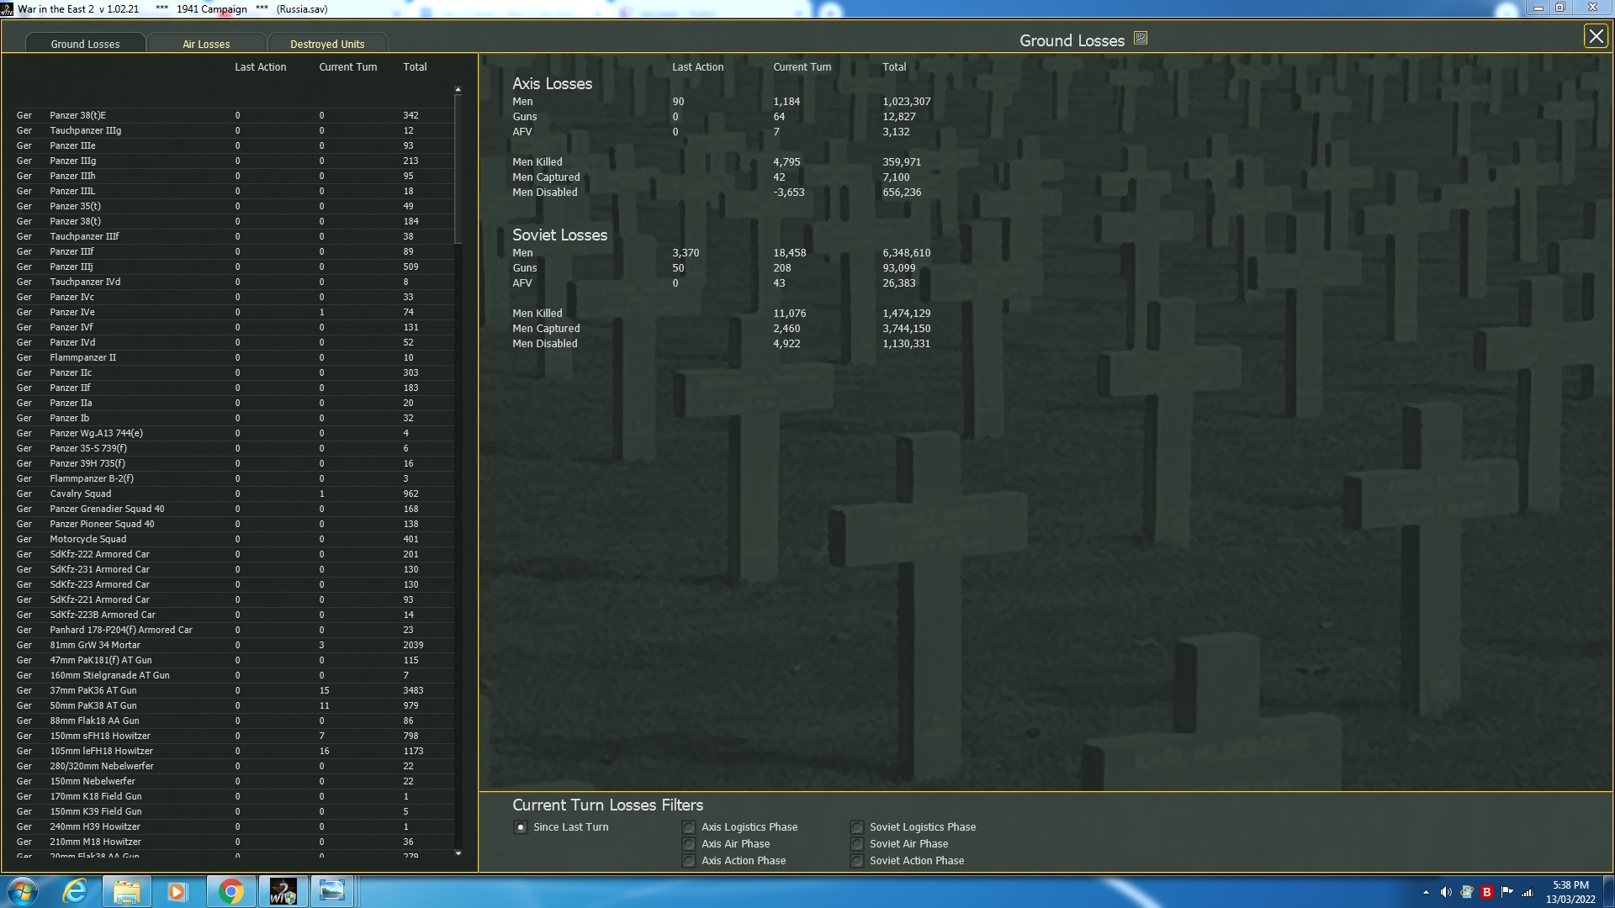This screenshot has height=908, width=1615.
Task: Open Windows Media Player from the taskbar
Action: pyautogui.click(x=177, y=891)
